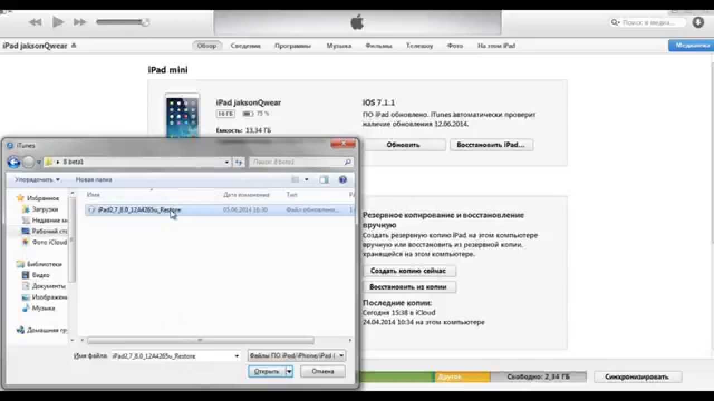
Task: Change the file view icon
Action: [296, 180]
